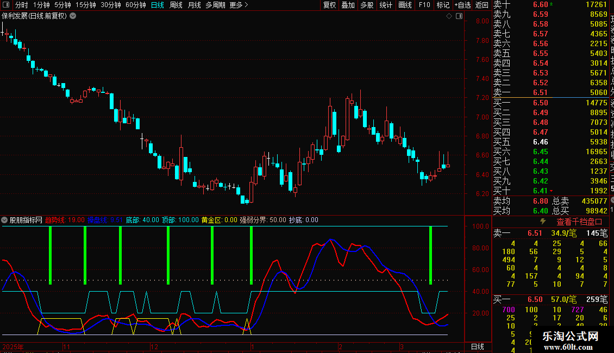The height and width of the screenshot is (353, 614).
Task: Expand the 股朋指标网 indicator dropdown icon
Action: 4,220
